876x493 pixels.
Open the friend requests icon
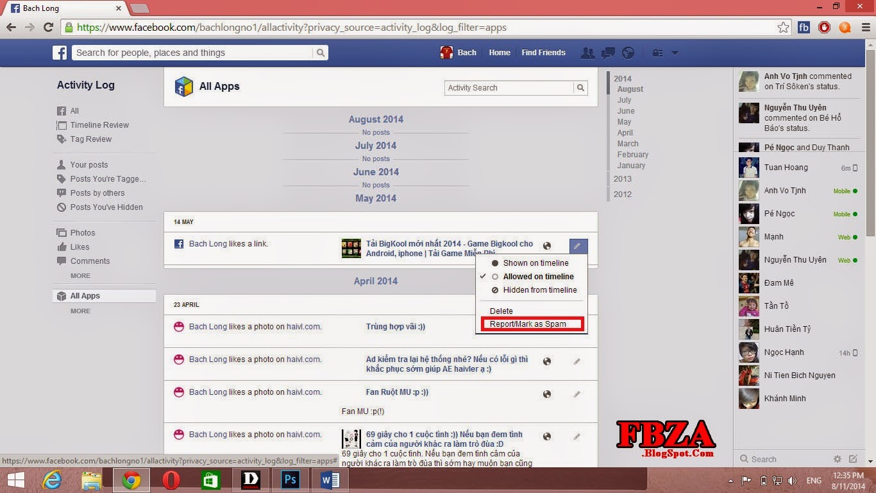587,53
